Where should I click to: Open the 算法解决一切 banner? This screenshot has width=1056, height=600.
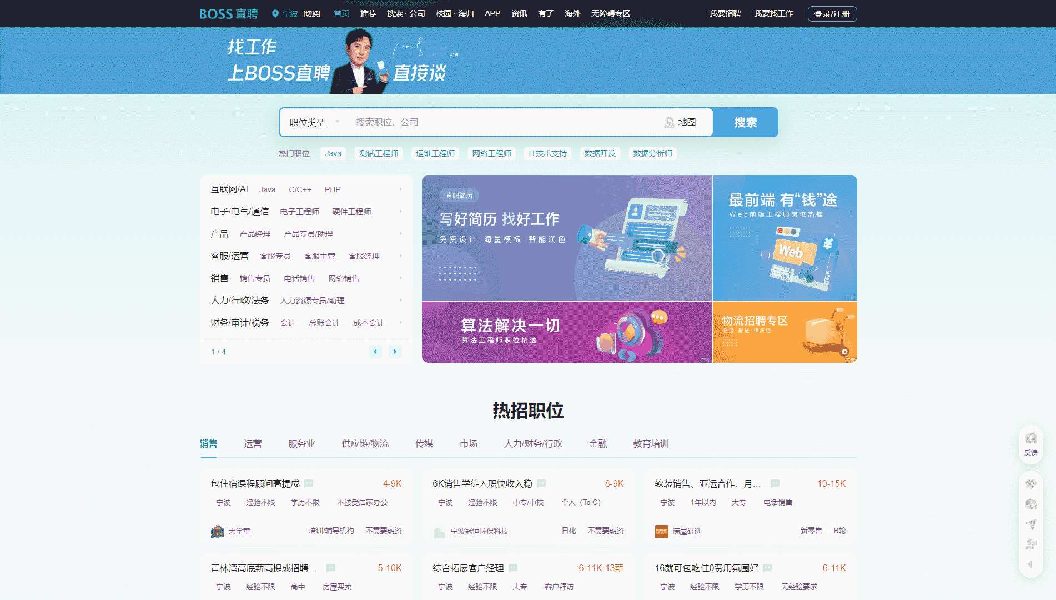[x=566, y=332]
